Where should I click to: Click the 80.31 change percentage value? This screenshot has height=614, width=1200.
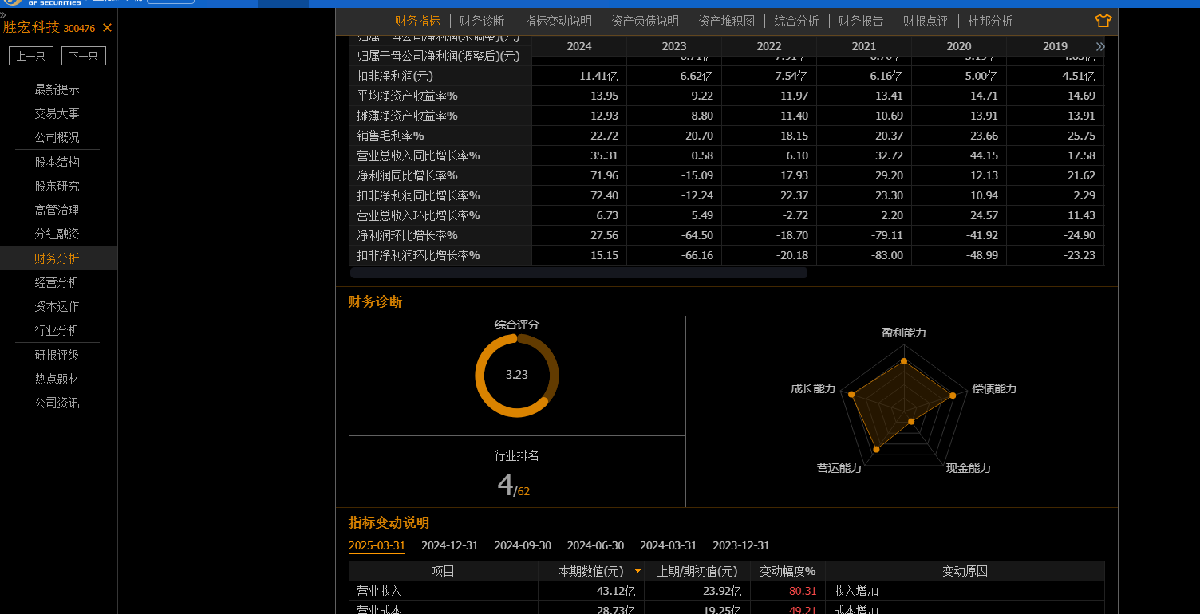801,591
